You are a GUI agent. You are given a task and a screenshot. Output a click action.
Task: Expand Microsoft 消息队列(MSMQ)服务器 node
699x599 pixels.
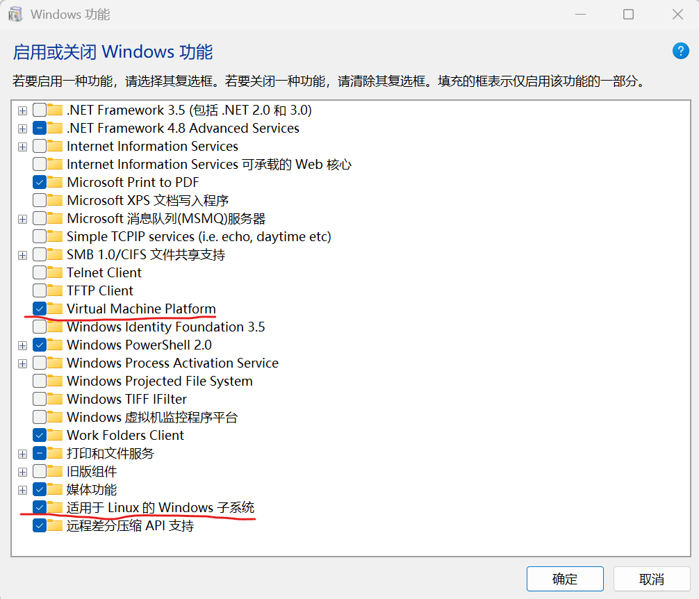pyautogui.click(x=22, y=220)
